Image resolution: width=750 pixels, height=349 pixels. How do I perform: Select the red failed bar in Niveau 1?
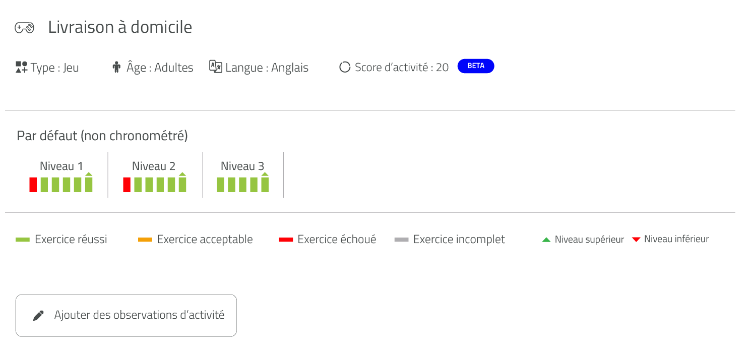click(33, 185)
